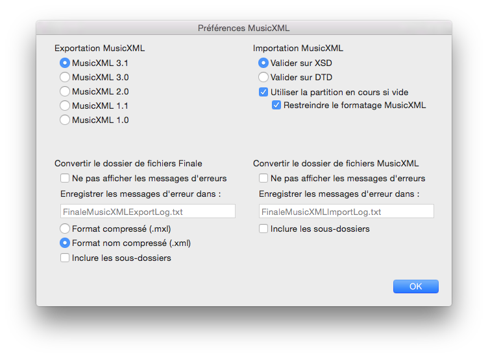The width and height of the screenshot is (488, 358).
Task: Select Format nom compressé (.xml) option
Action: click(65, 243)
